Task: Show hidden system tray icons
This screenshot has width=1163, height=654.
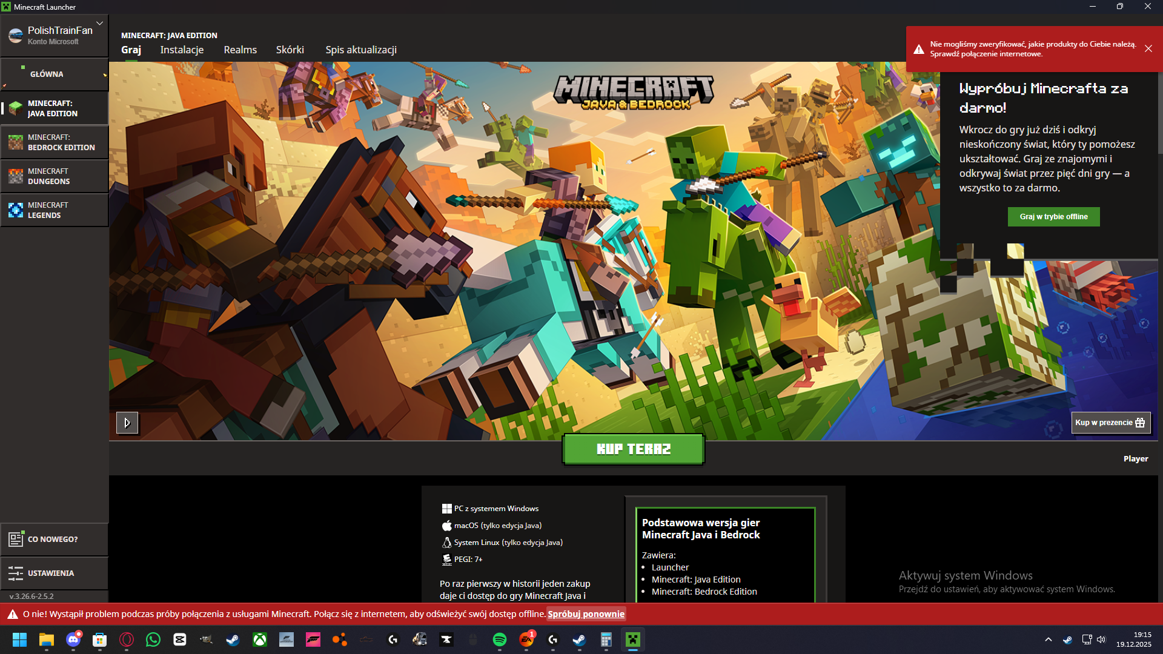Action: point(1049,639)
